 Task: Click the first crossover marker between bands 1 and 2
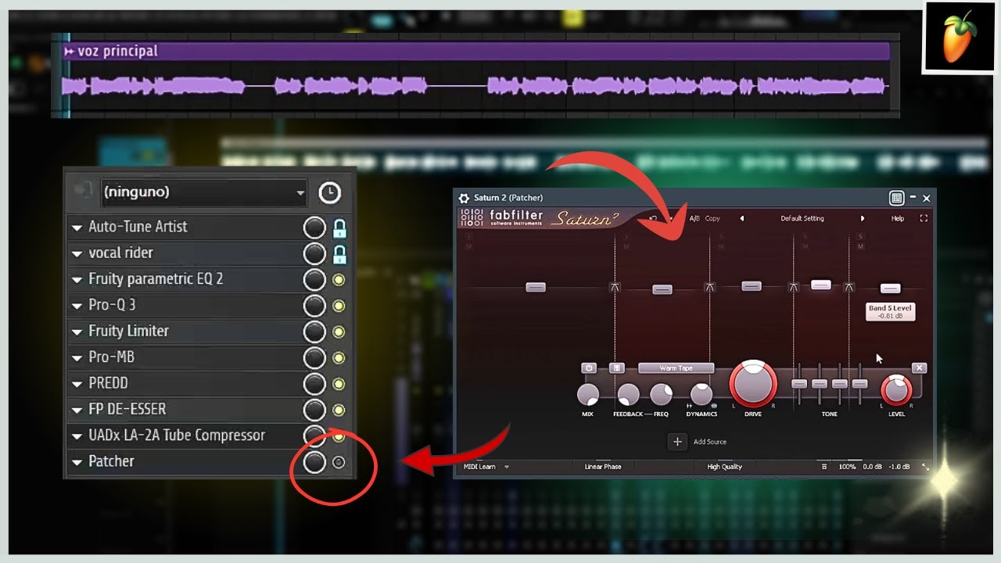click(615, 288)
